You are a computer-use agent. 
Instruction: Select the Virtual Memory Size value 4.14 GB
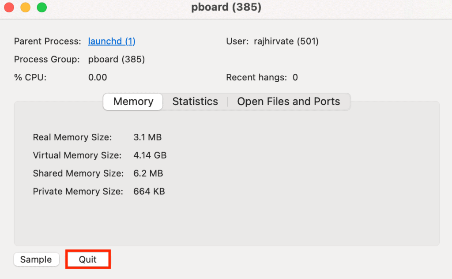(x=150, y=155)
